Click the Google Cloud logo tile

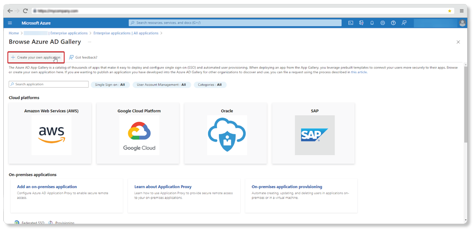pyautogui.click(x=139, y=135)
